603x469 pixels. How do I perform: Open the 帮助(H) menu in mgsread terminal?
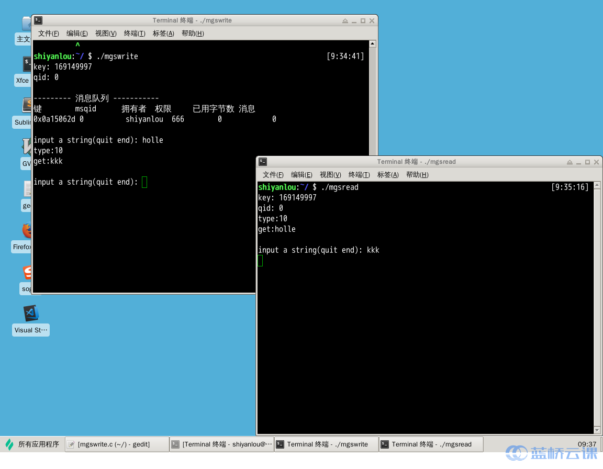417,174
